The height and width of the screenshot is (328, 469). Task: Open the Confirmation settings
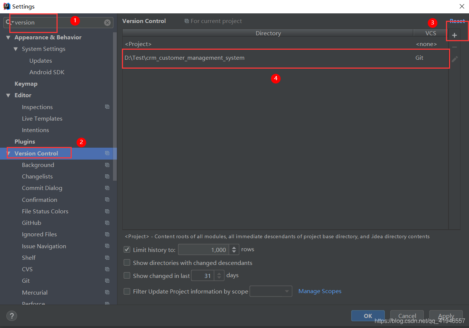click(x=39, y=200)
